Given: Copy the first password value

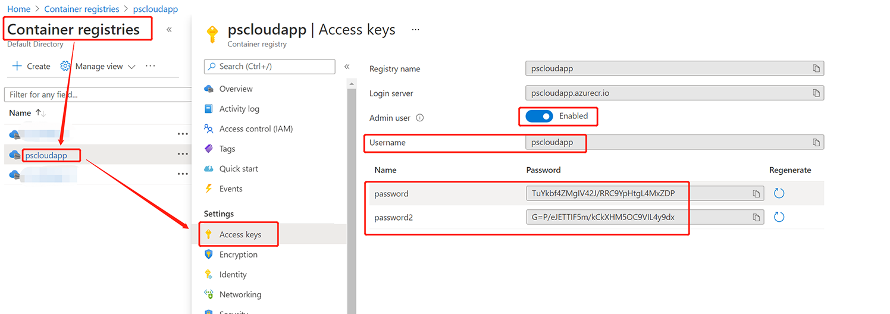Looking at the screenshot, I should [x=756, y=194].
